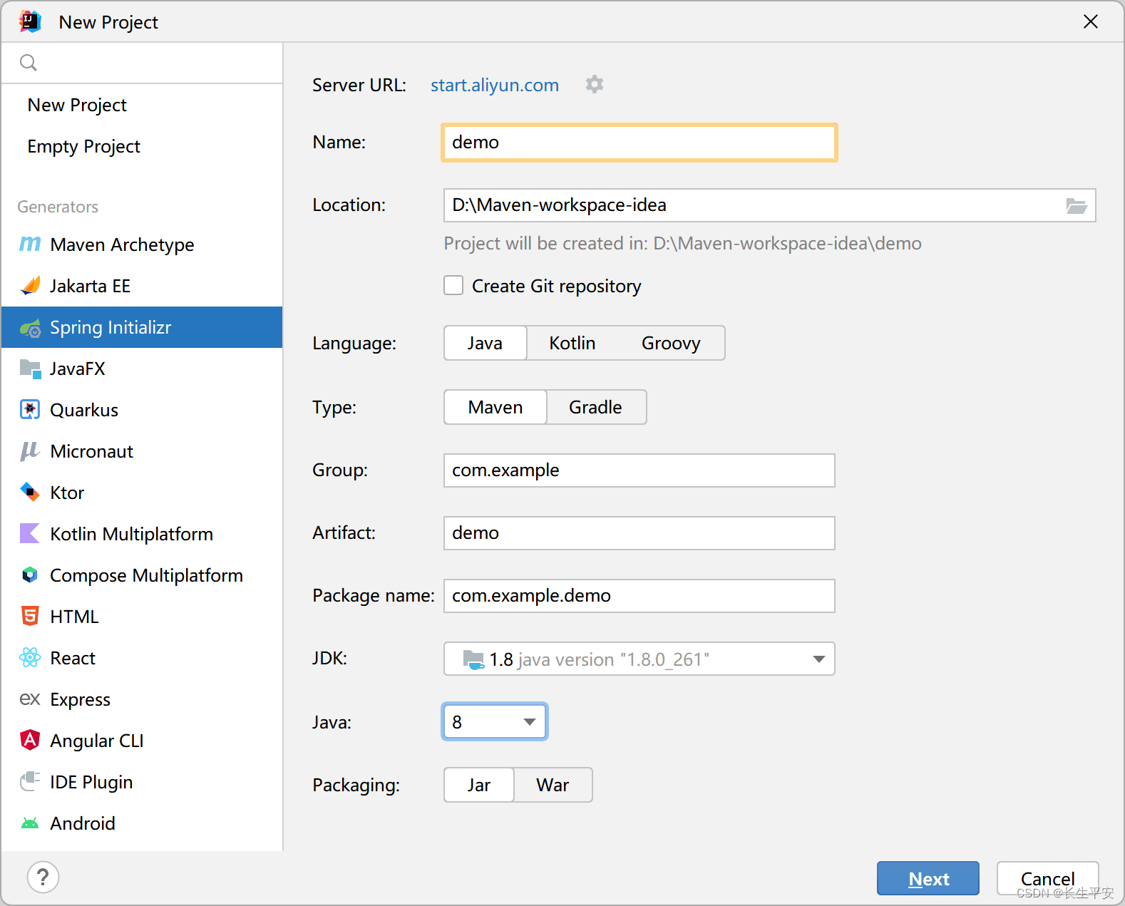Image resolution: width=1125 pixels, height=906 pixels.
Task: Choose War packaging
Action: point(553,785)
